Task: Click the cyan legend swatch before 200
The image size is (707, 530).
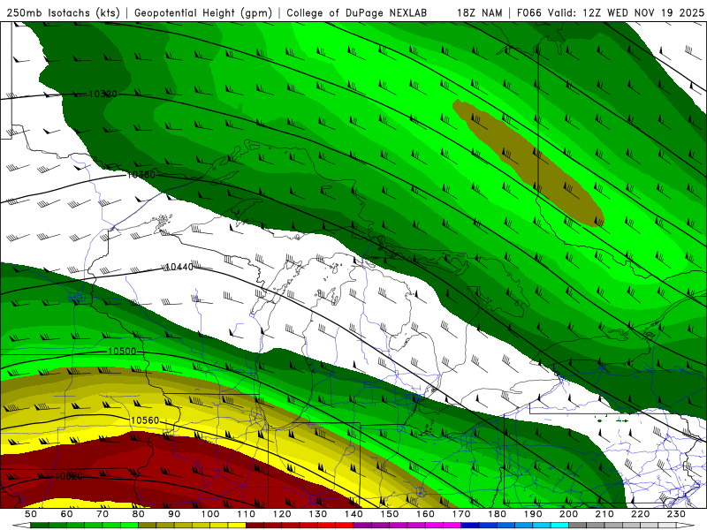Action: coord(559,526)
